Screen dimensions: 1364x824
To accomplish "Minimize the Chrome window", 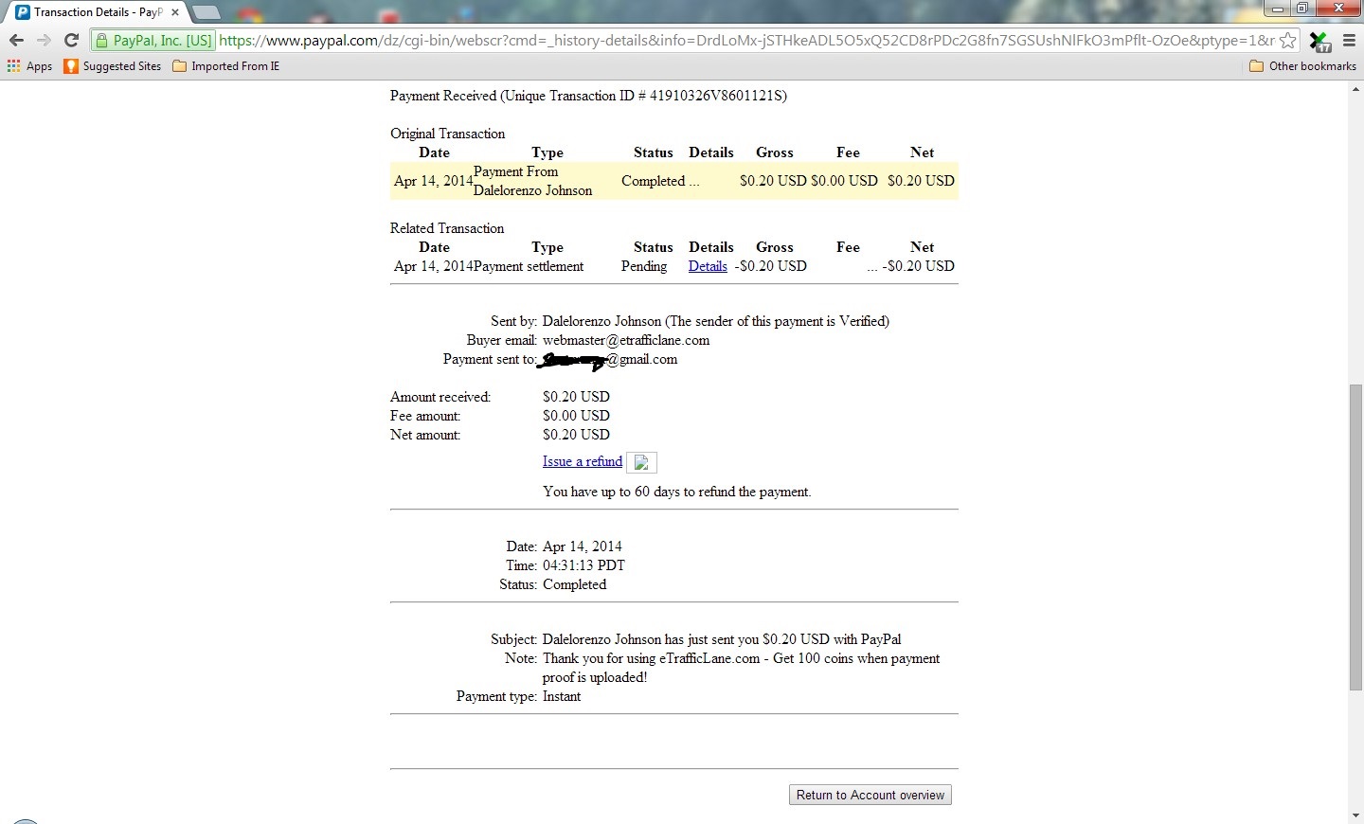I will click(x=1278, y=9).
